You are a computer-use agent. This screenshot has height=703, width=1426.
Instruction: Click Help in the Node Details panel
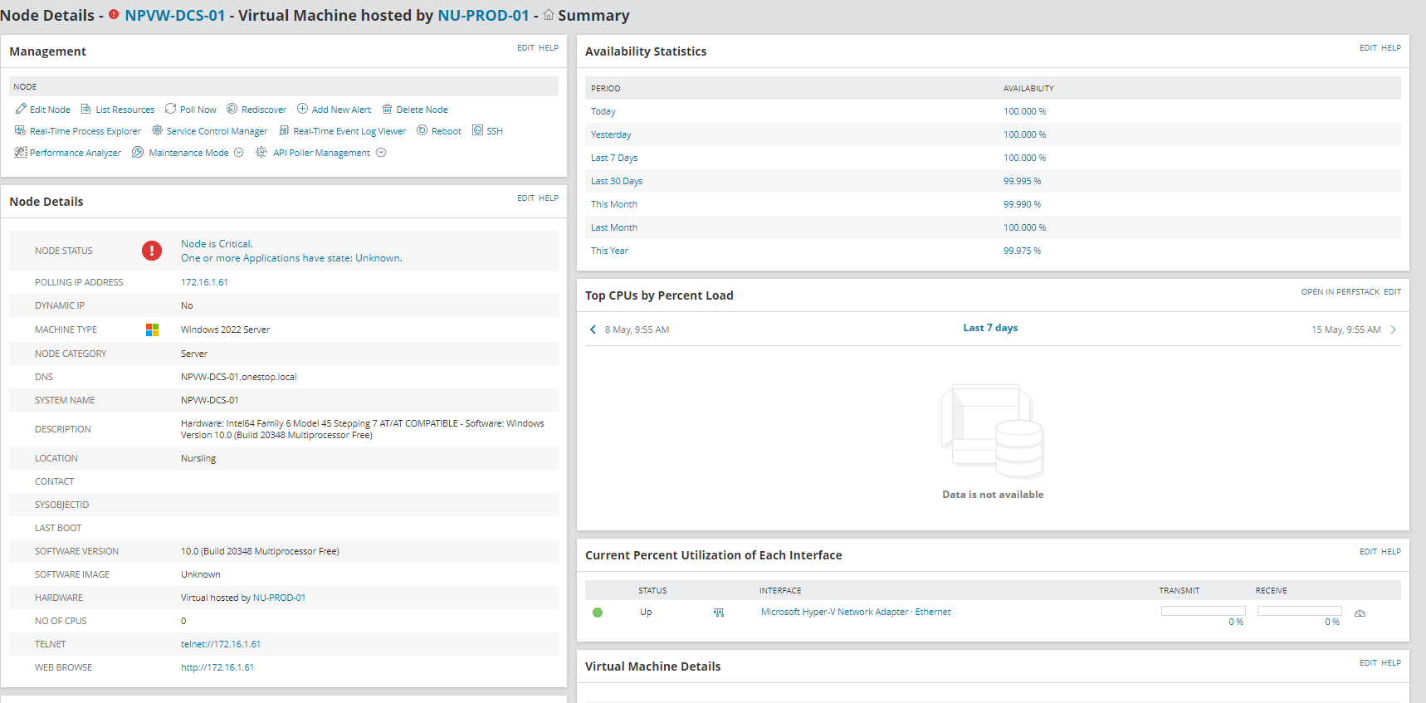(549, 198)
